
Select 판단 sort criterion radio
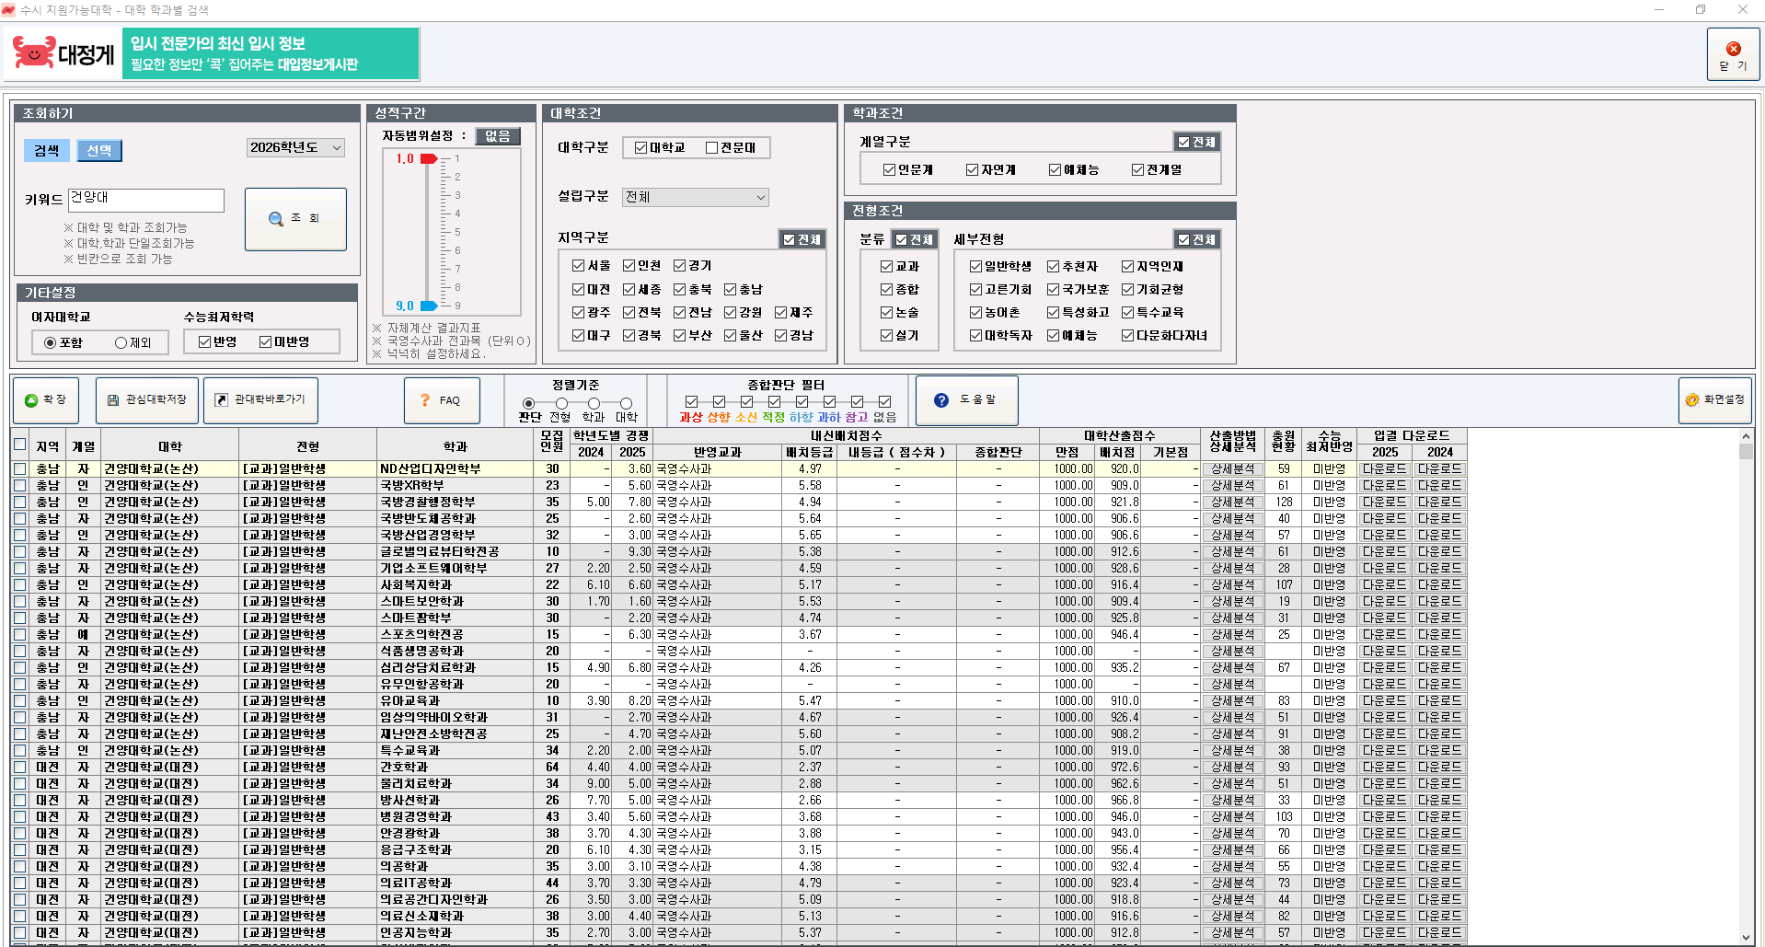tap(528, 403)
